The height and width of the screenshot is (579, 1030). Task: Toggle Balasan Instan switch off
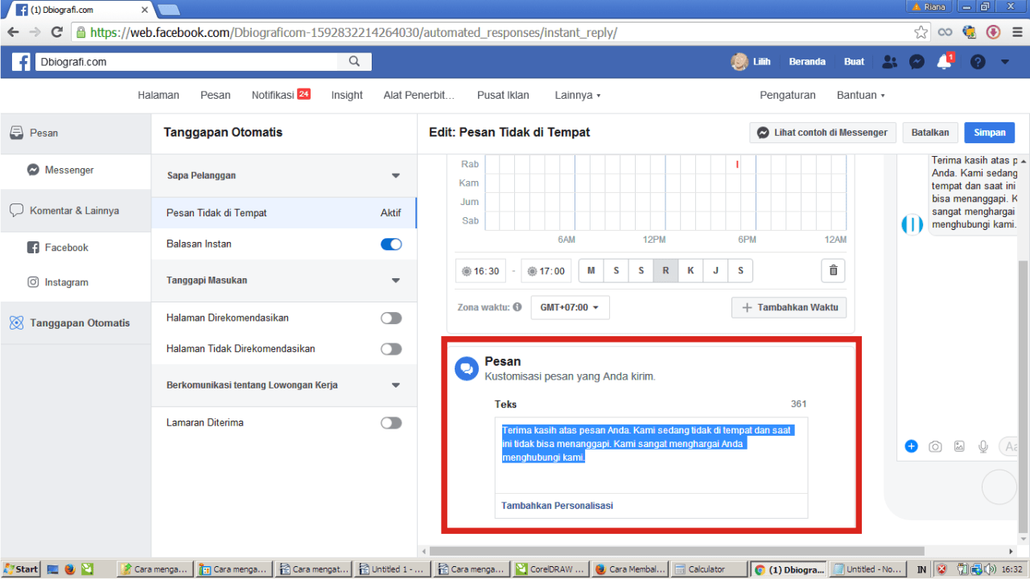click(391, 244)
